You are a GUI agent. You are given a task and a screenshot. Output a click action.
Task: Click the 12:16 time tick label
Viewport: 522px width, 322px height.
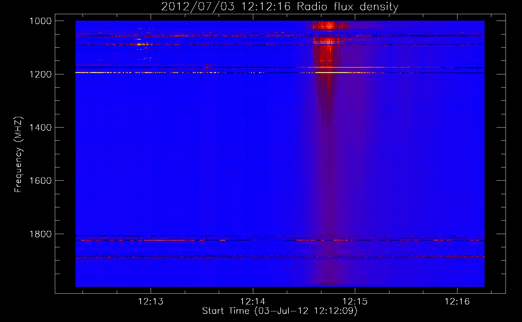457,302
